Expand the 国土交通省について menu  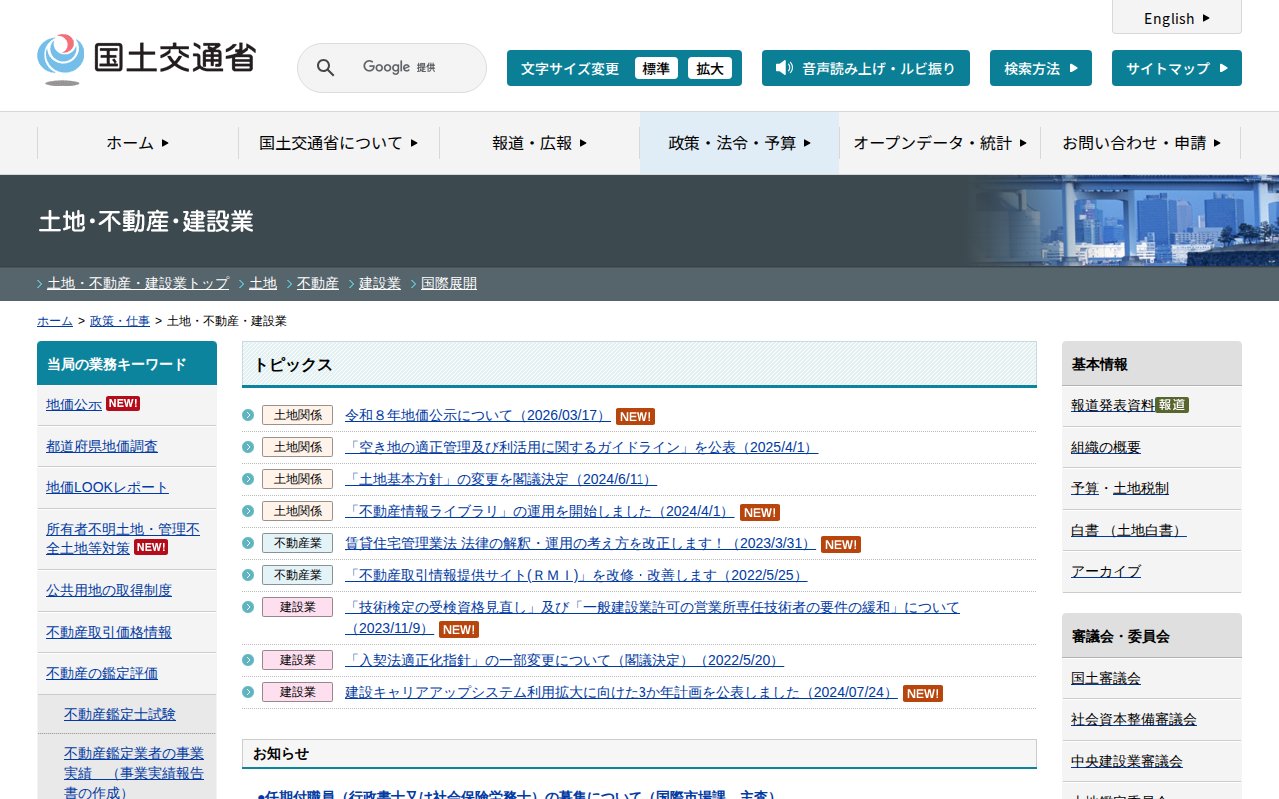[338, 143]
